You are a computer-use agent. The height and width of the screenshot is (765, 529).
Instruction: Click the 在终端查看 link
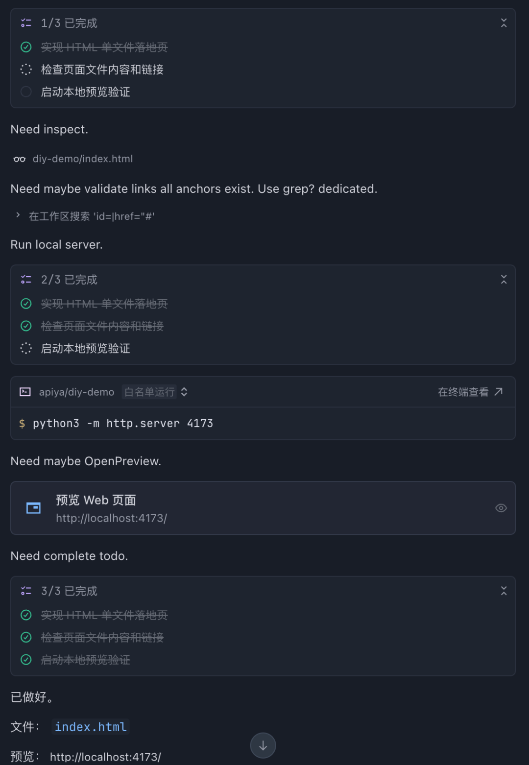click(463, 392)
